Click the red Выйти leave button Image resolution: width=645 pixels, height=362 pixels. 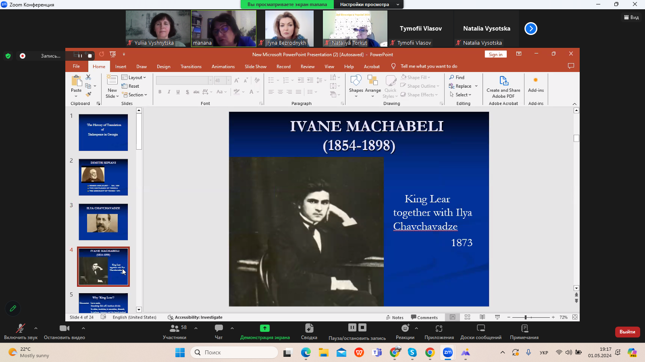[627, 332]
